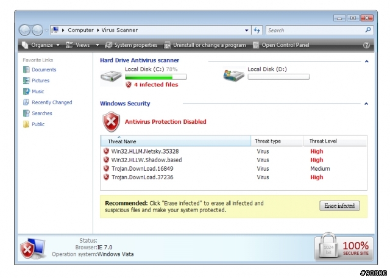The width and height of the screenshot is (390, 278).
Task: Select Win32.HLLW.Shadow.based threat row
Action: 233,160
